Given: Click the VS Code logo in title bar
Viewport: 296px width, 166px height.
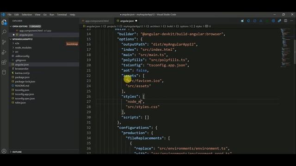Looking at the screenshot, I should tap(3, 14).
